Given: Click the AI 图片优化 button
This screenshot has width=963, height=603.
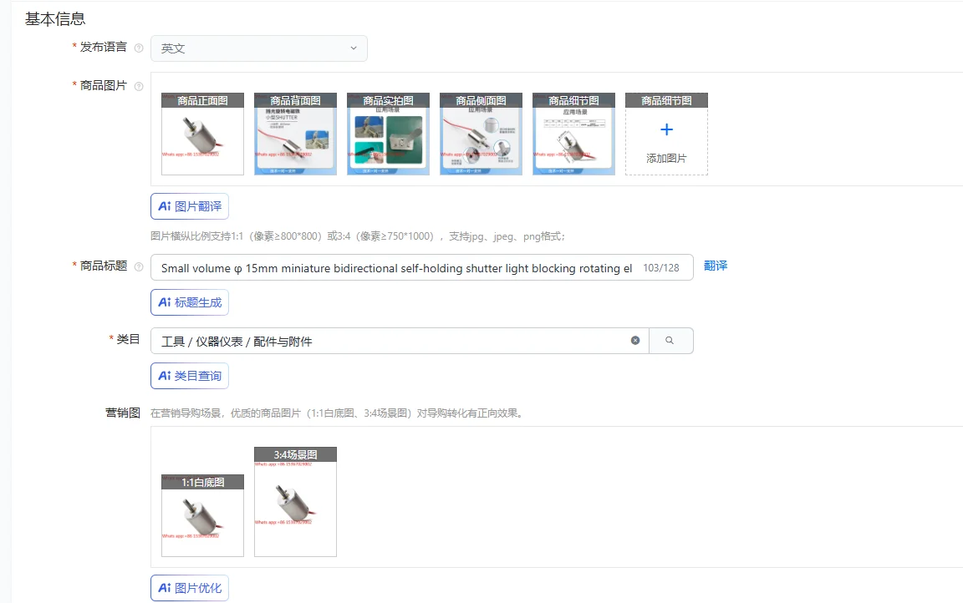Looking at the screenshot, I should 190,588.
